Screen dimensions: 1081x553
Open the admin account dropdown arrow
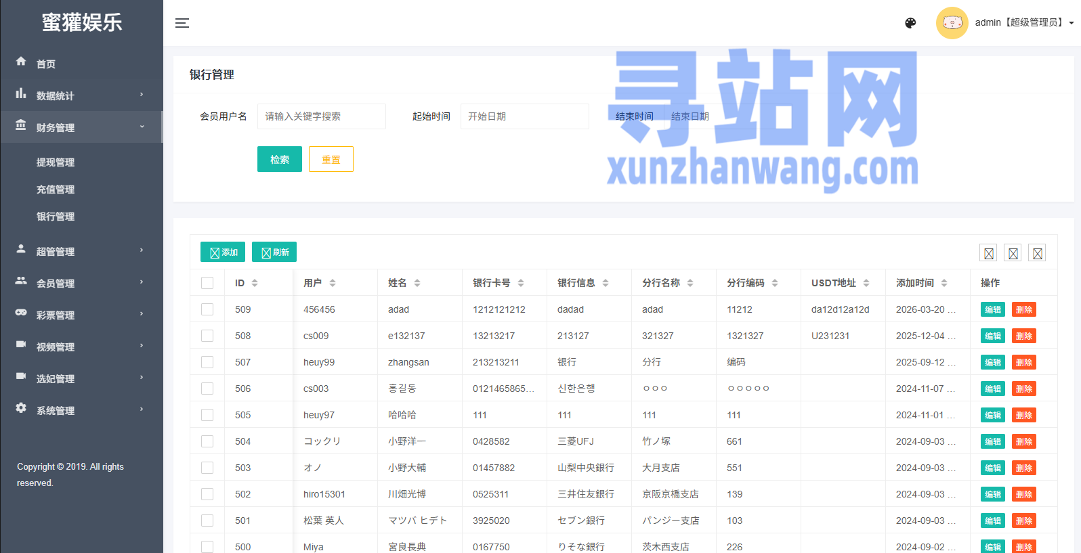[x=1072, y=23]
